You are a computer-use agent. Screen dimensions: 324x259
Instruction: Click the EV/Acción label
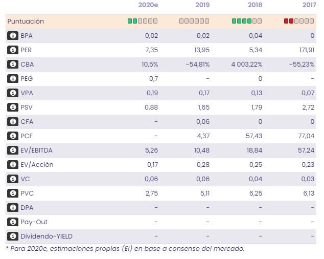pyautogui.click(x=37, y=165)
